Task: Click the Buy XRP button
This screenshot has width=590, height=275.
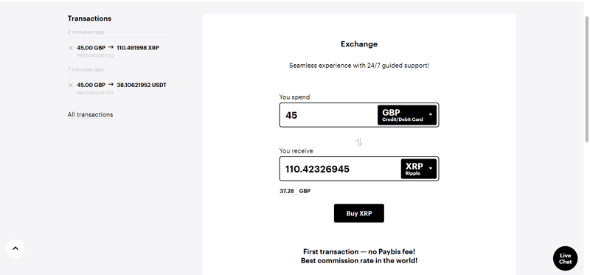Action: click(x=359, y=213)
